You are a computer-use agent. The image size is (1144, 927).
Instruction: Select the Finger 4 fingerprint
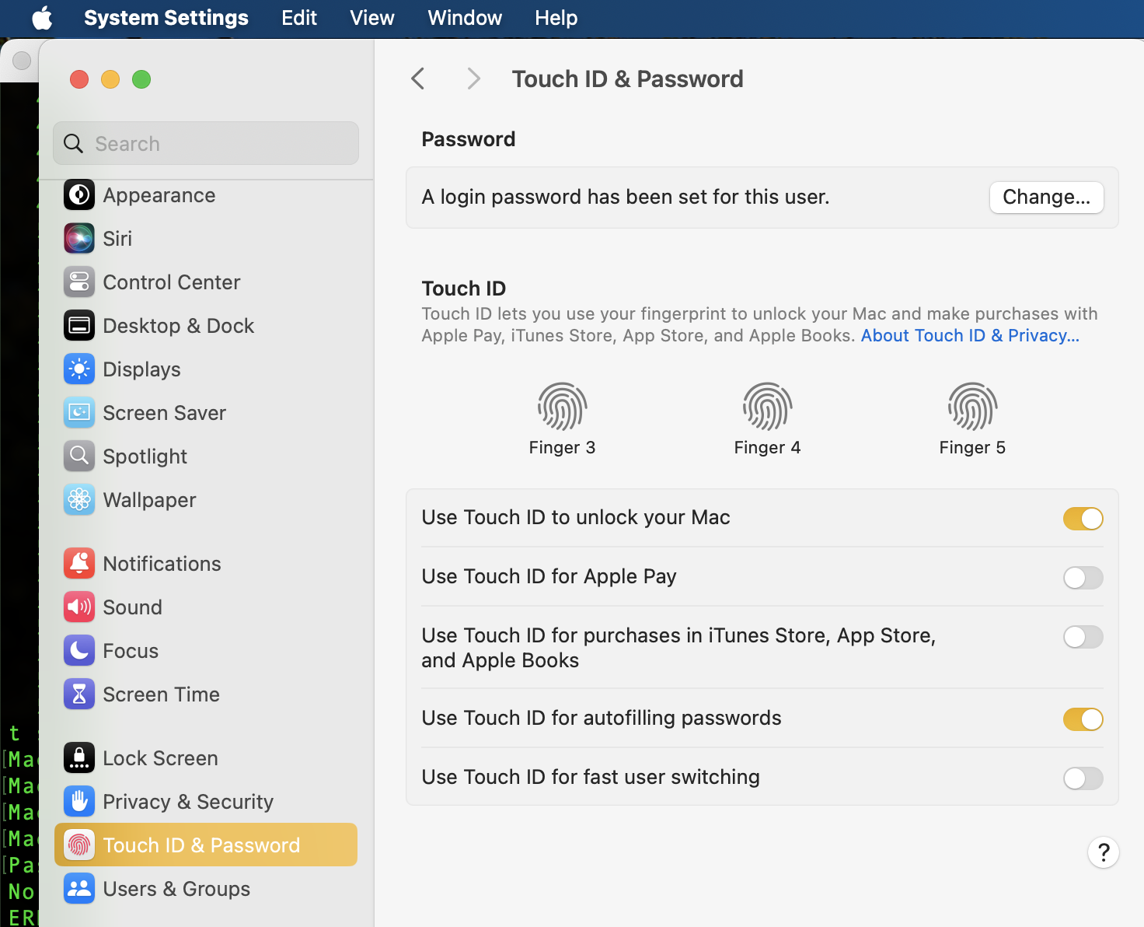pyautogui.click(x=767, y=407)
